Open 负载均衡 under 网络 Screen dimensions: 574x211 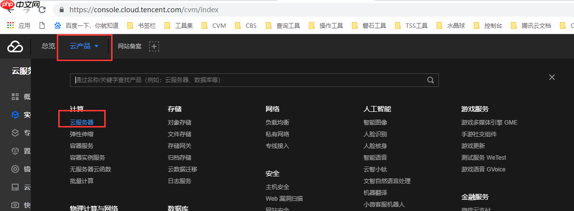point(277,123)
